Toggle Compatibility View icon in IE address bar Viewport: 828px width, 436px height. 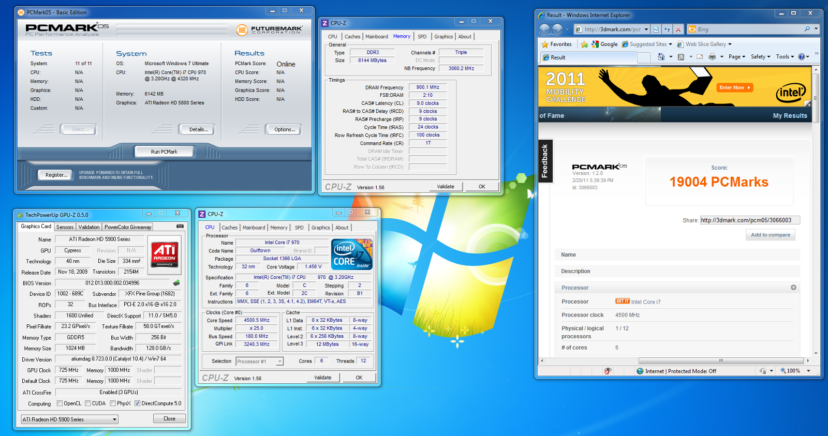tap(656, 29)
